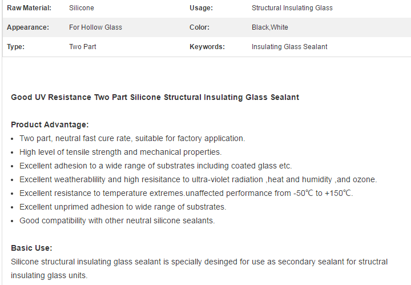Click the secondary sealant description paragraph
Image resolution: width=411 pixels, height=285 pixels.
click(x=199, y=268)
